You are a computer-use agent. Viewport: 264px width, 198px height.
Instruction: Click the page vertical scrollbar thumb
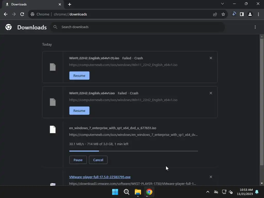pyautogui.click(x=262, y=102)
